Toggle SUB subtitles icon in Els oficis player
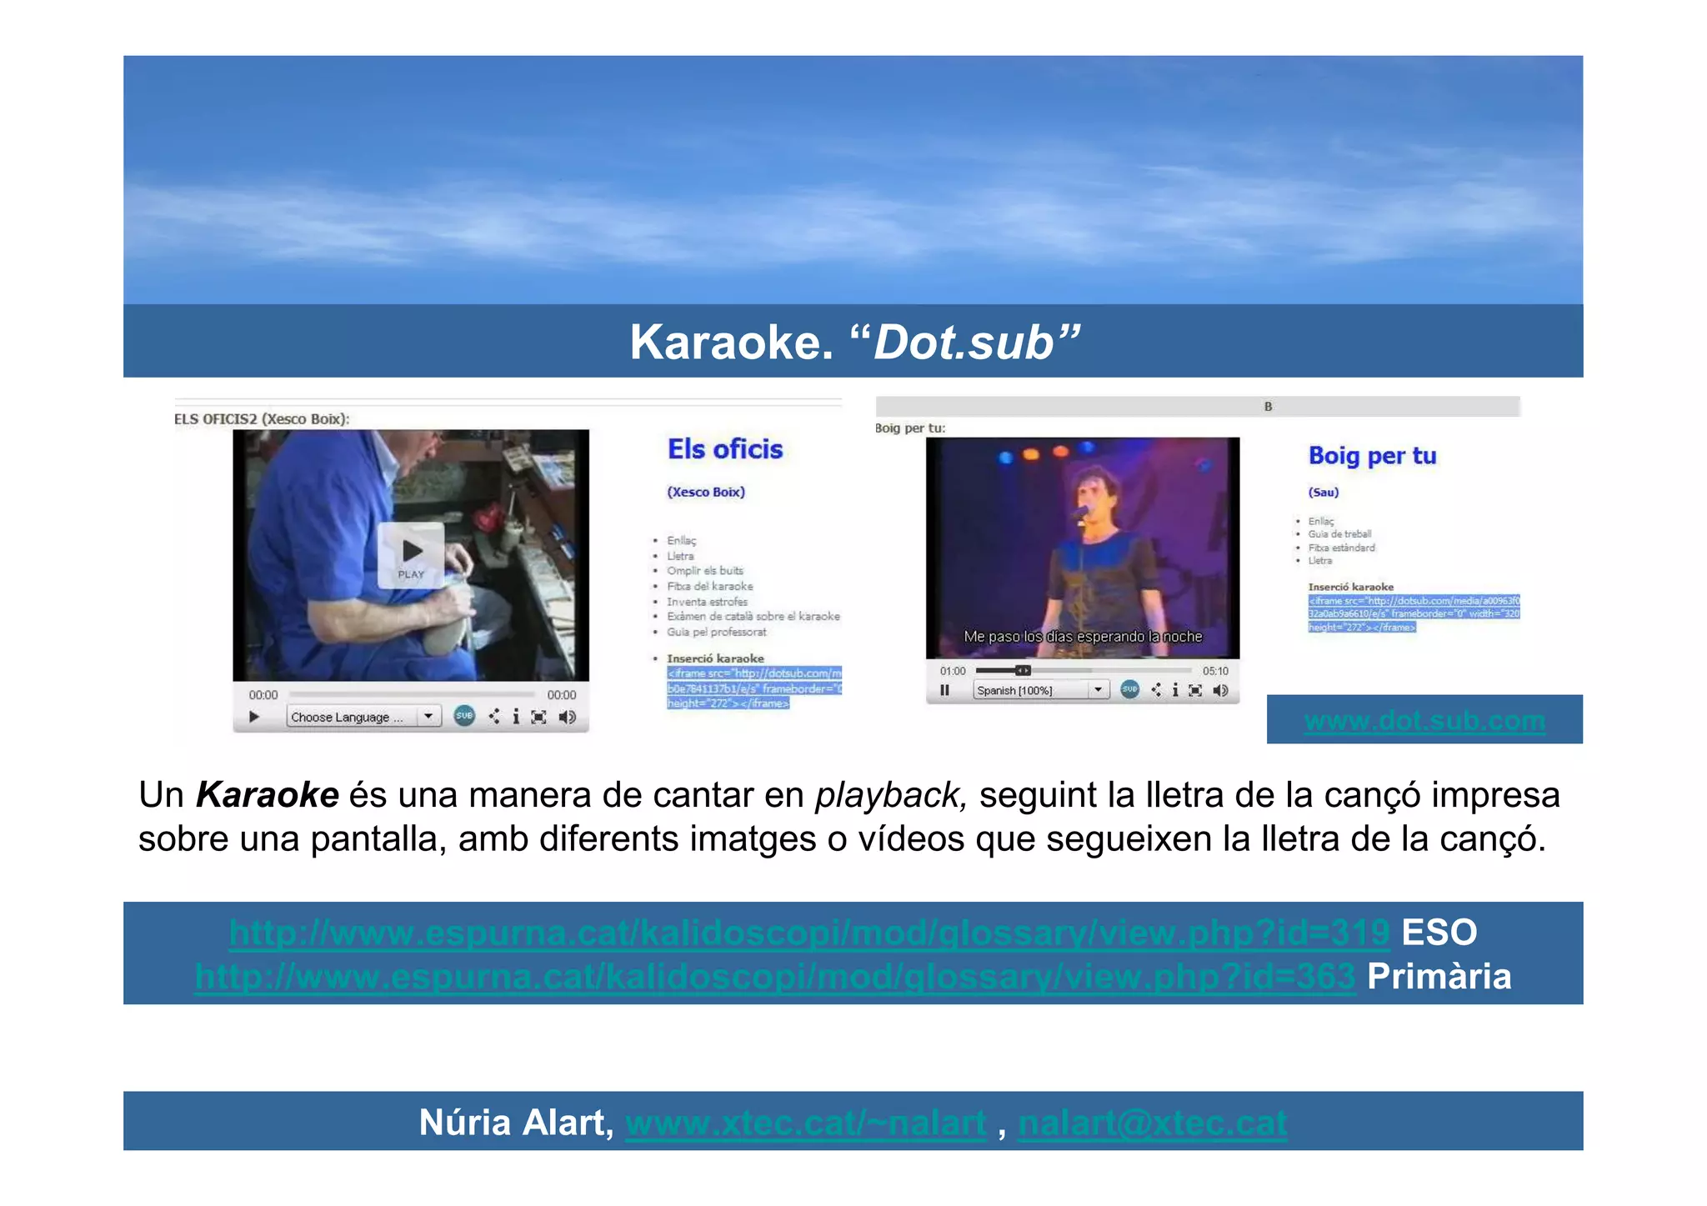This screenshot has width=1707, height=1206. (464, 716)
